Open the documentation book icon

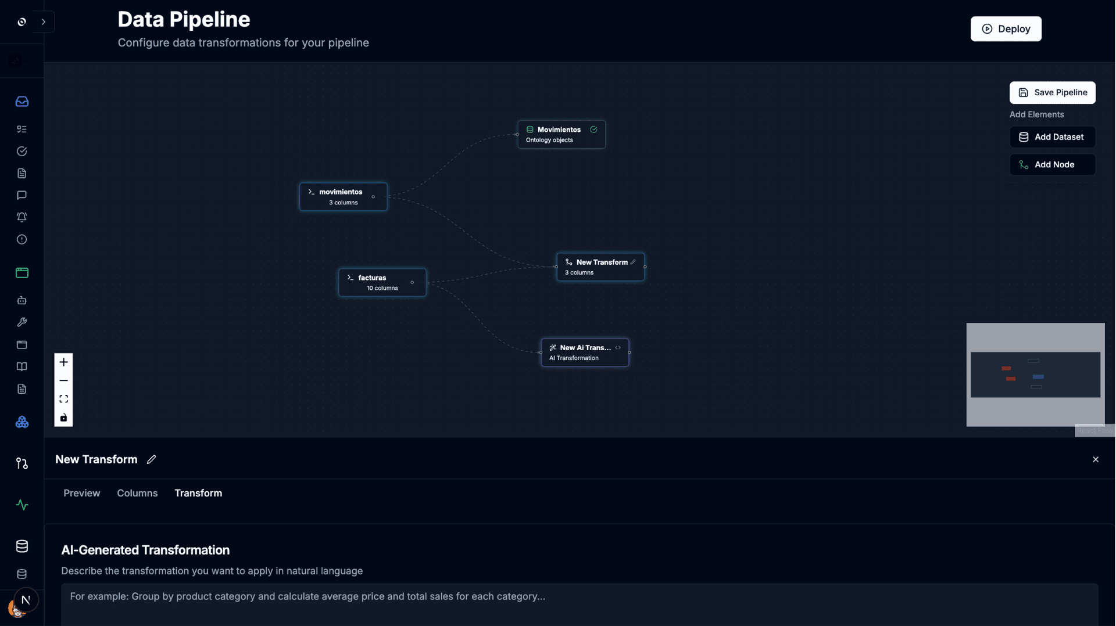pos(22,366)
